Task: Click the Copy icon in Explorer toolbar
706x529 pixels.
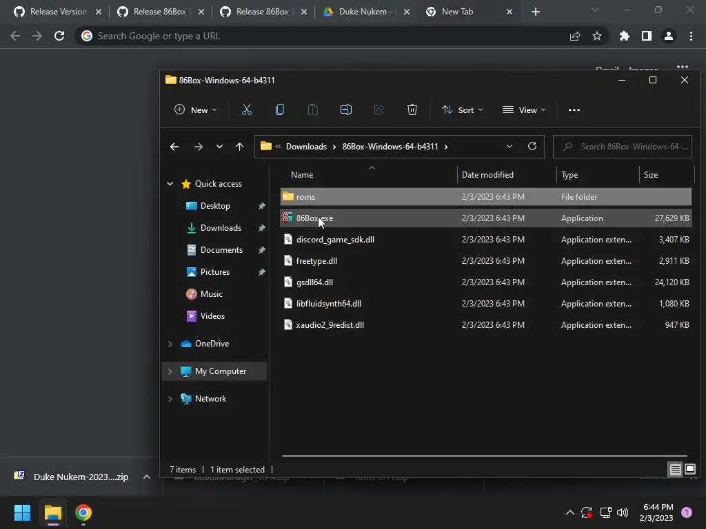Action: click(280, 110)
